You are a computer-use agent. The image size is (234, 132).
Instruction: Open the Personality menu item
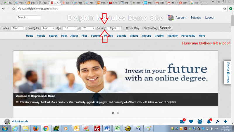point(188,36)
